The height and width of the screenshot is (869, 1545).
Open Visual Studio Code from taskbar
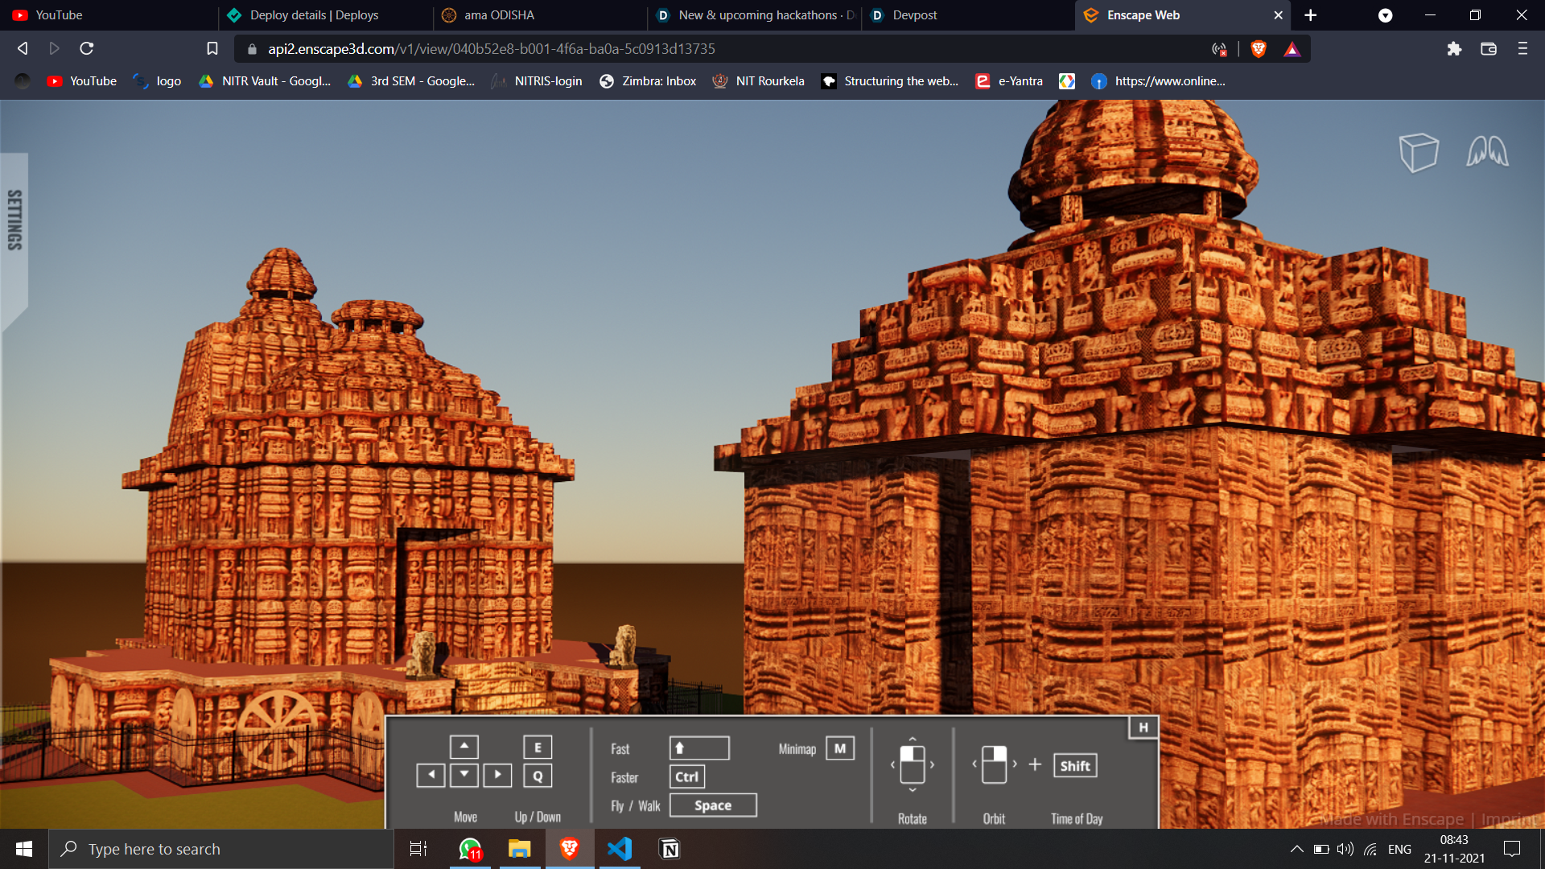(x=620, y=849)
